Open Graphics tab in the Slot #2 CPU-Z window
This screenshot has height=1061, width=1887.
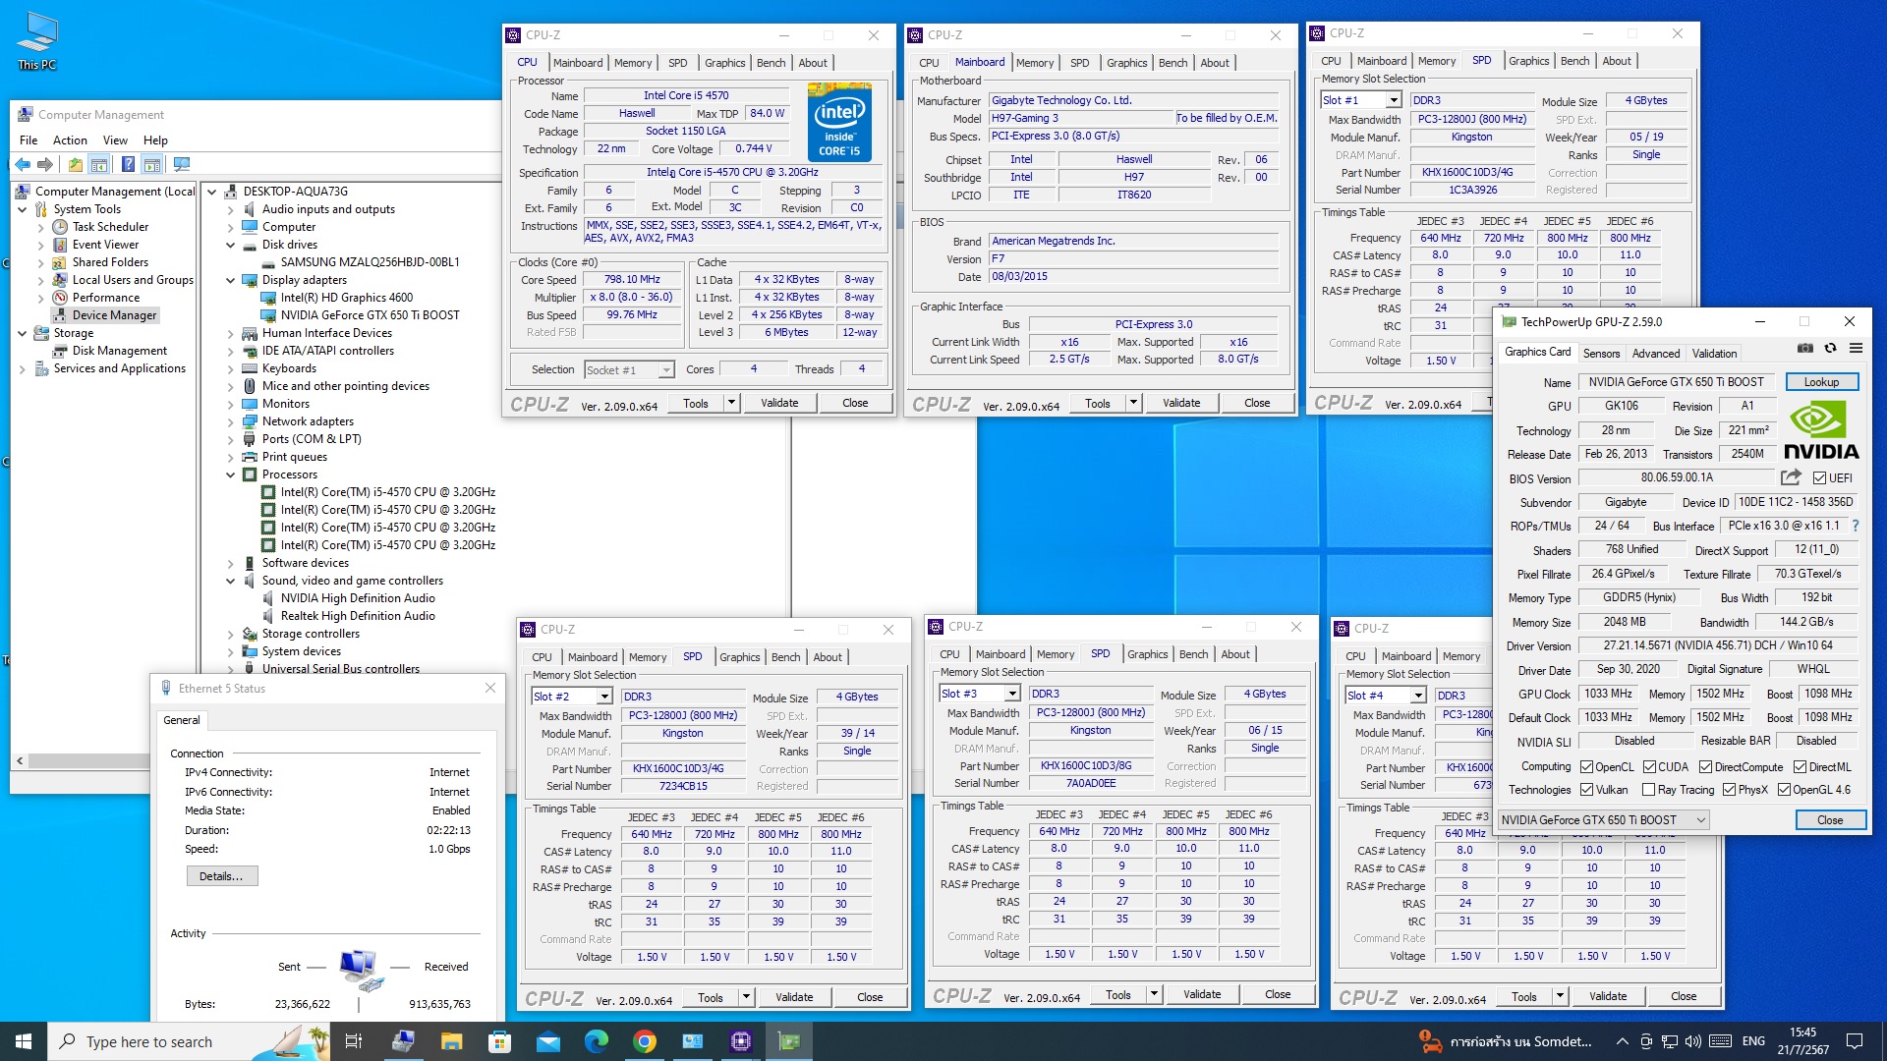click(739, 657)
